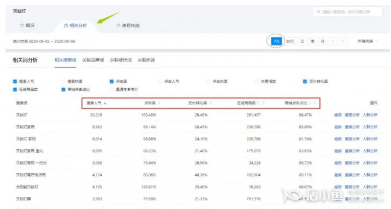Uncheck the 商城点击占比 metric checkbox

pyautogui.click(x=63, y=89)
